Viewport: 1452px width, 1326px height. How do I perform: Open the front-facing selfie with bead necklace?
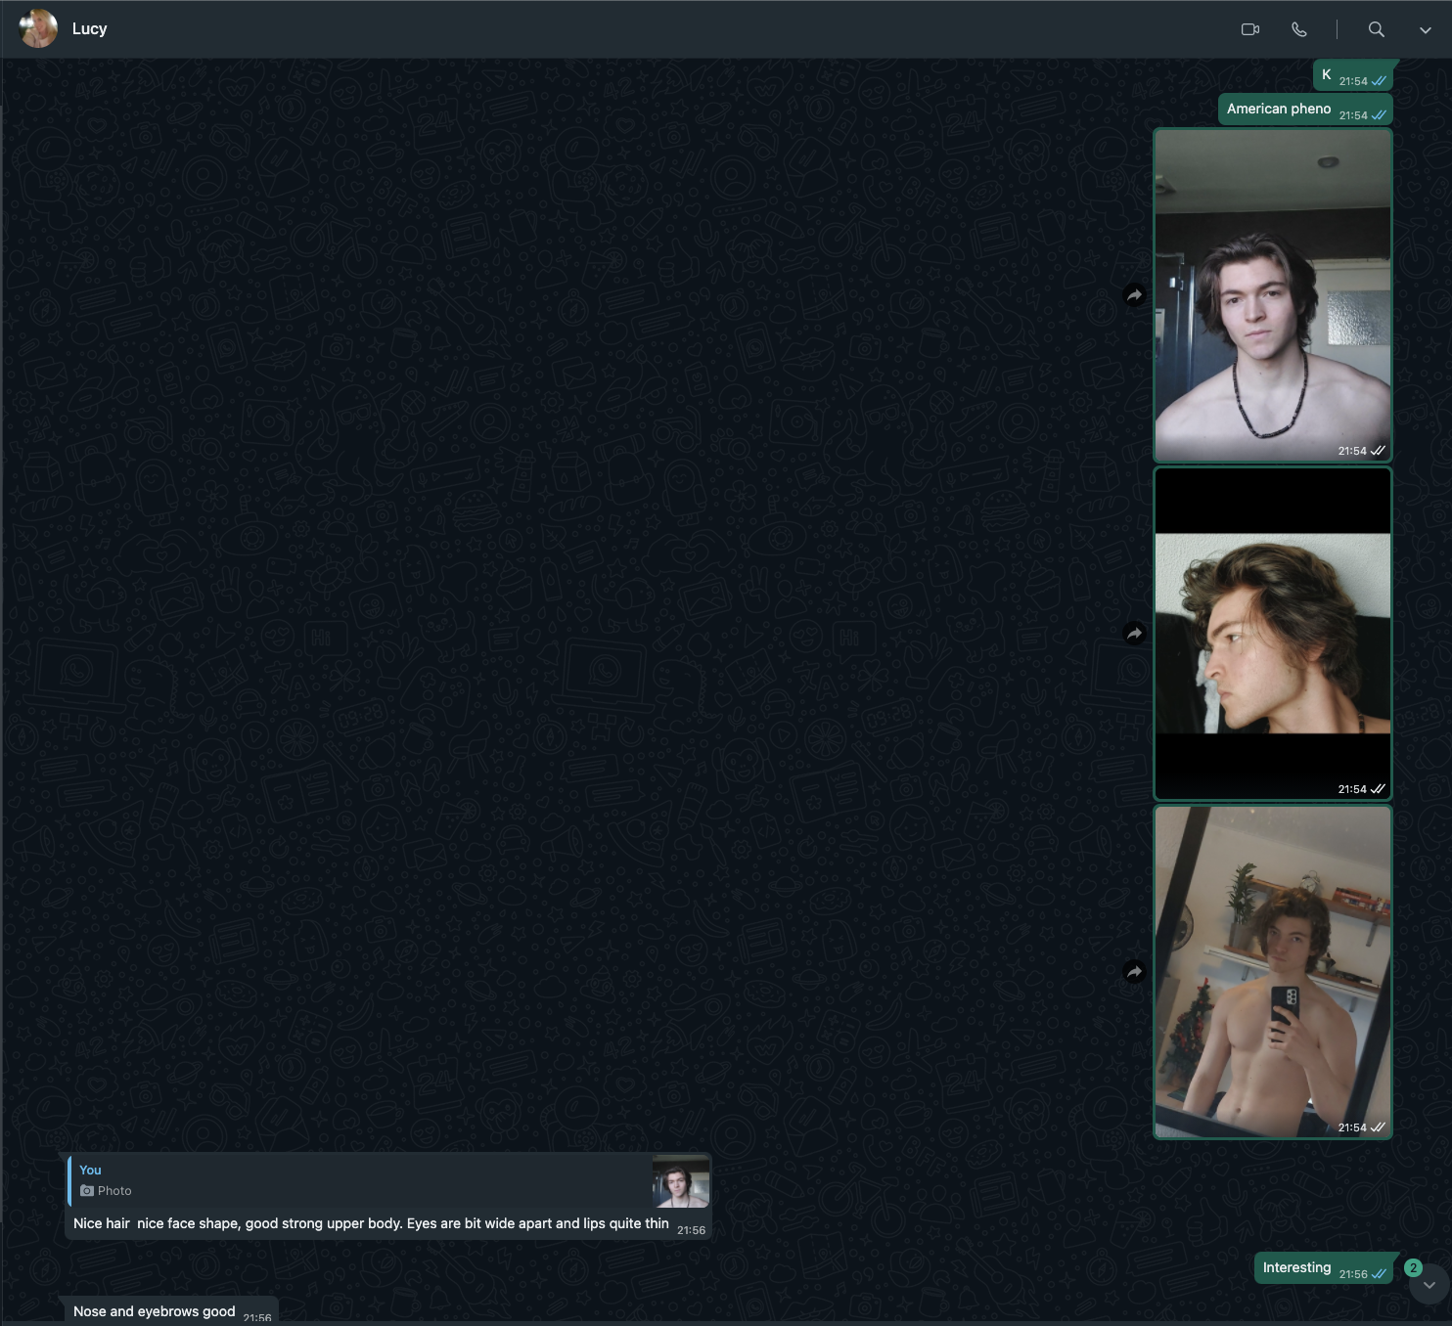coord(1272,295)
